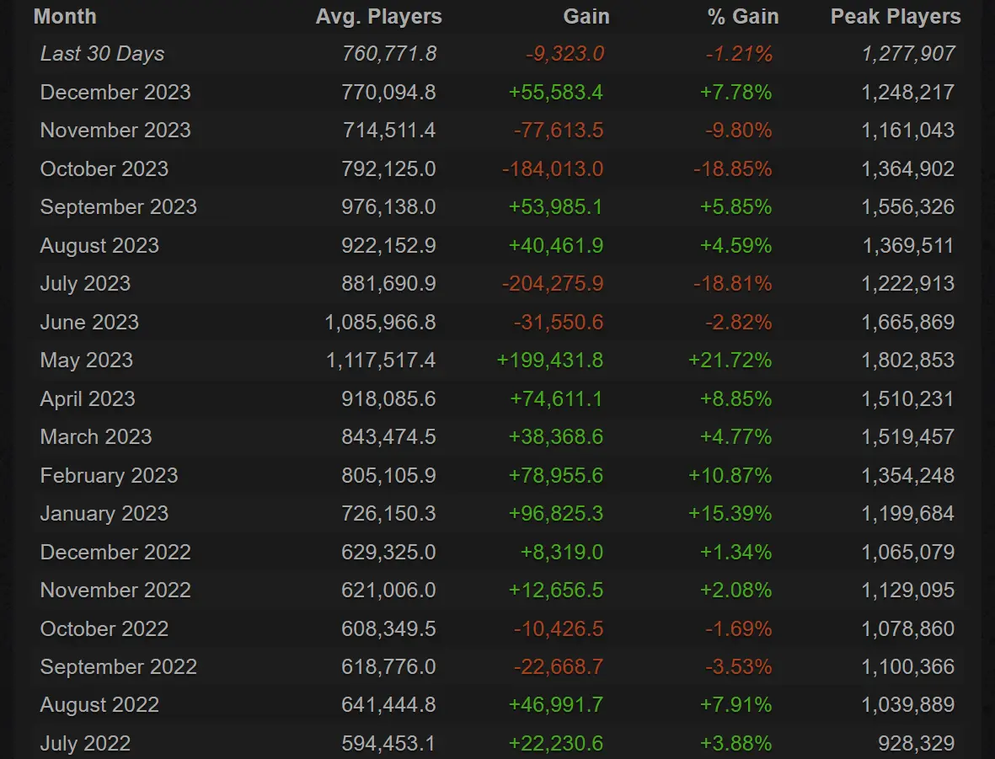Select the September 2022 month cell

pos(119,667)
